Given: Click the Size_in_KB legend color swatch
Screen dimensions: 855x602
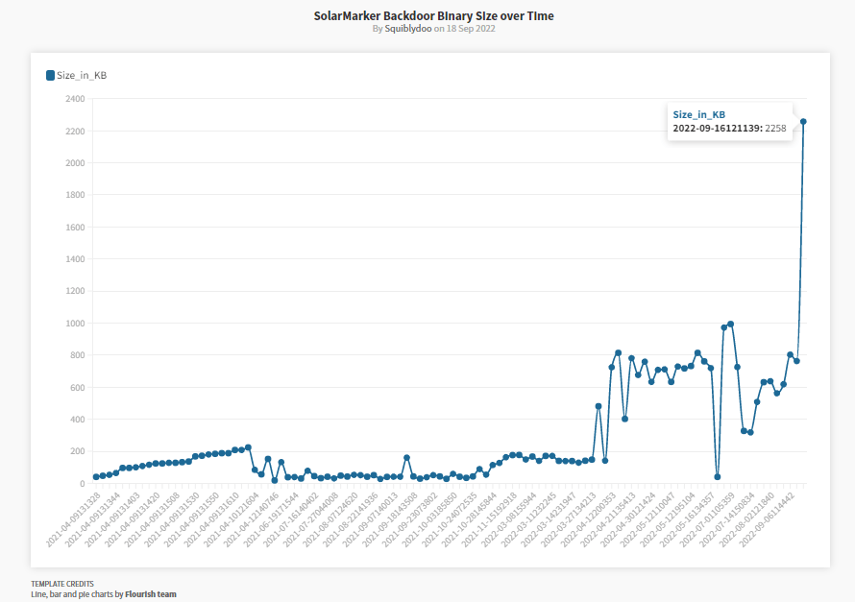Looking at the screenshot, I should coord(50,75).
